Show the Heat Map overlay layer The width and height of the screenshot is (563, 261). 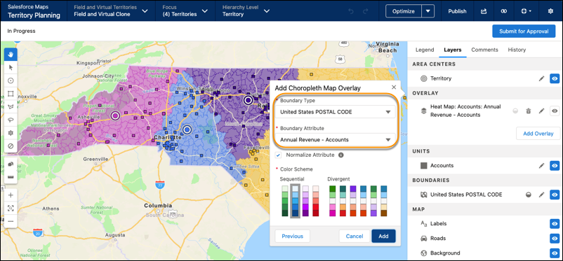[x=555, y=111]
